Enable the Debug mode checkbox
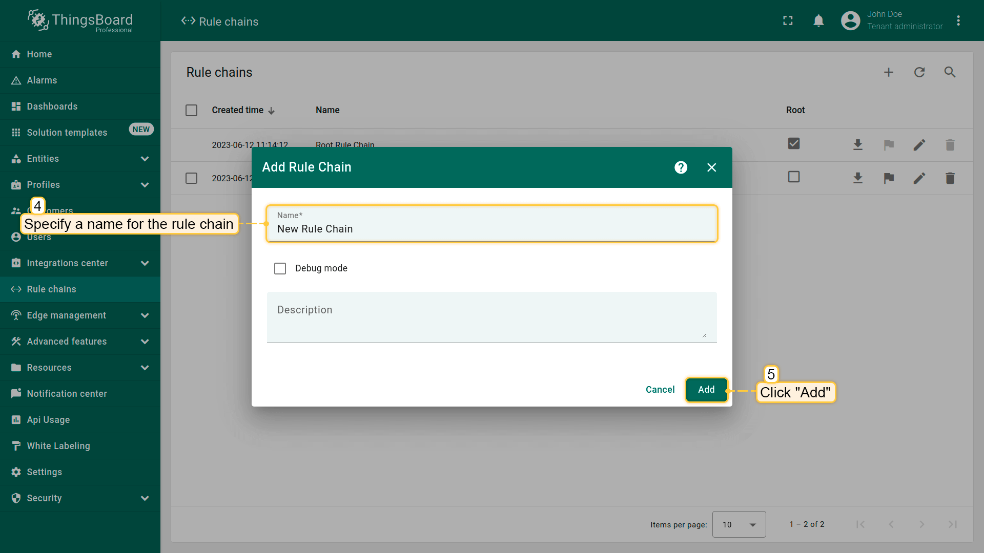The image size is (984, 553). pyautogui.click(x=280, y=268)
